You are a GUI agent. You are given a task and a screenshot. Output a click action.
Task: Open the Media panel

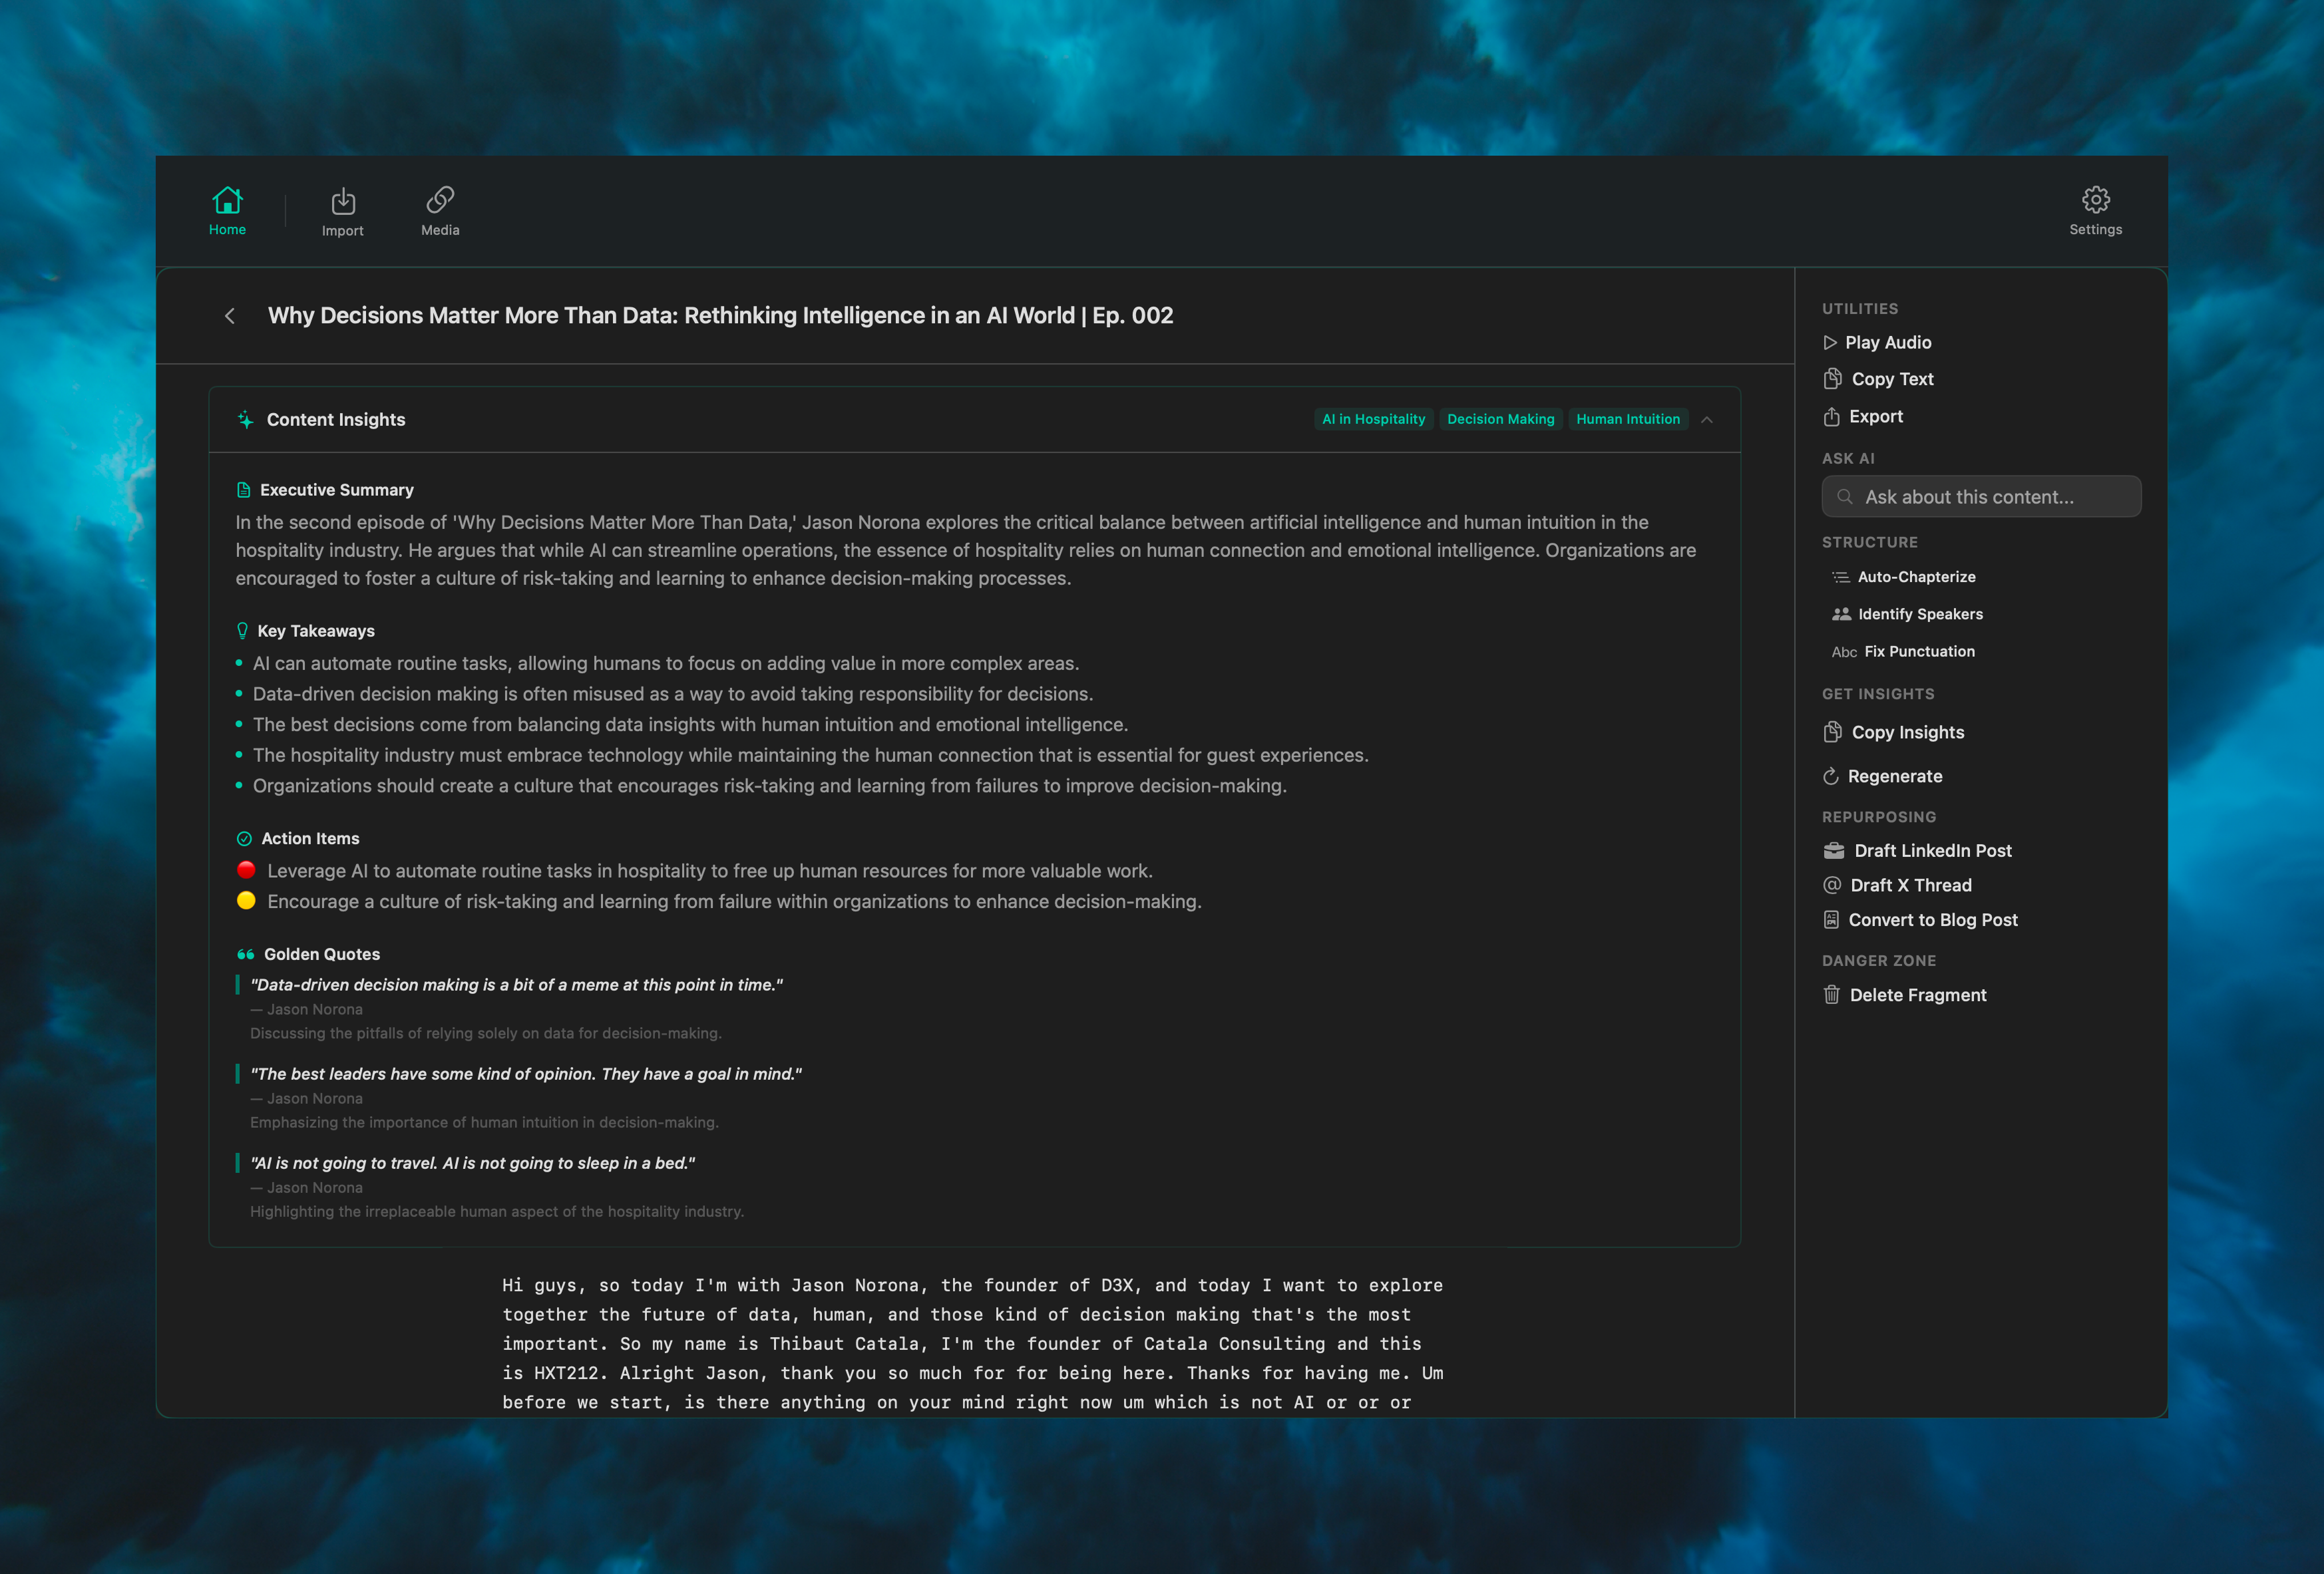439,210
